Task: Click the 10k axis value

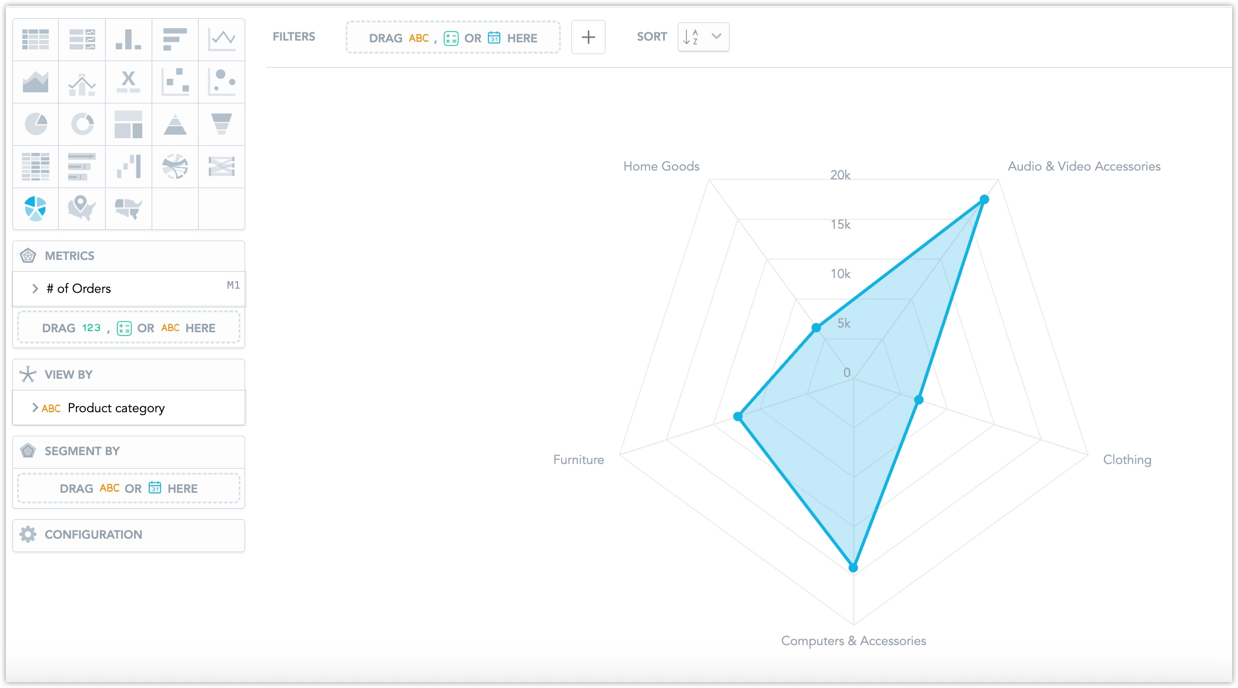Action: [x=841, y=274]
